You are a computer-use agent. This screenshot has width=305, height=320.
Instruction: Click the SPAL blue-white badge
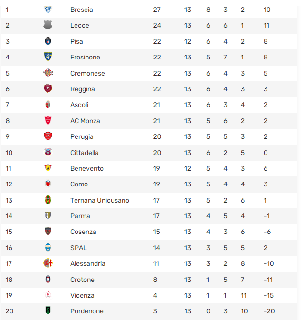click(48, 247)
